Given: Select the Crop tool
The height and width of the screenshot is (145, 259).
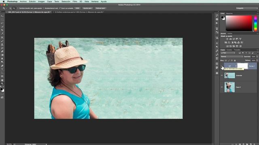Looking at the screenshot, I should 2,30.
